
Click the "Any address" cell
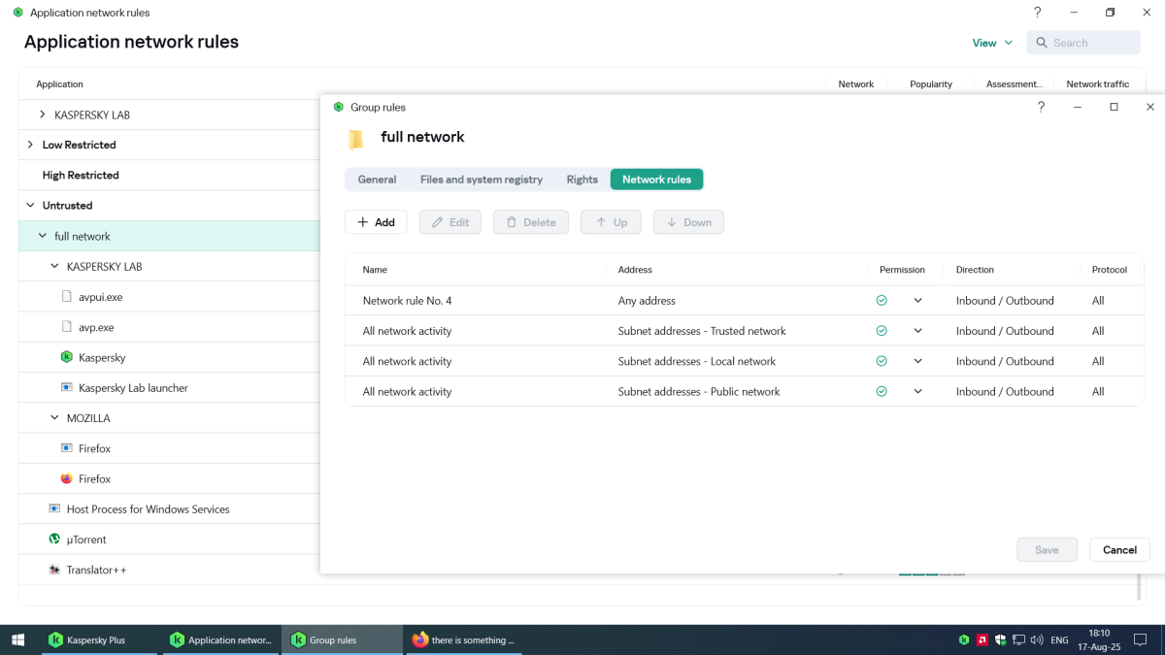[647, 301]
